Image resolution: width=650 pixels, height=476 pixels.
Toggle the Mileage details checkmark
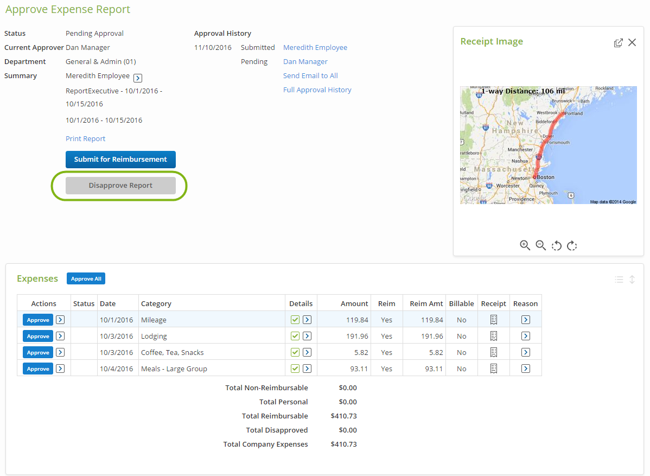pos(295,320)
